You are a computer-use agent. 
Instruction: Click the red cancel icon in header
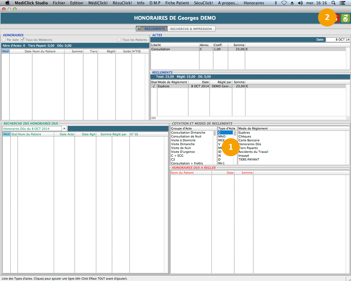pyautogui.click(x=336, y=18)
